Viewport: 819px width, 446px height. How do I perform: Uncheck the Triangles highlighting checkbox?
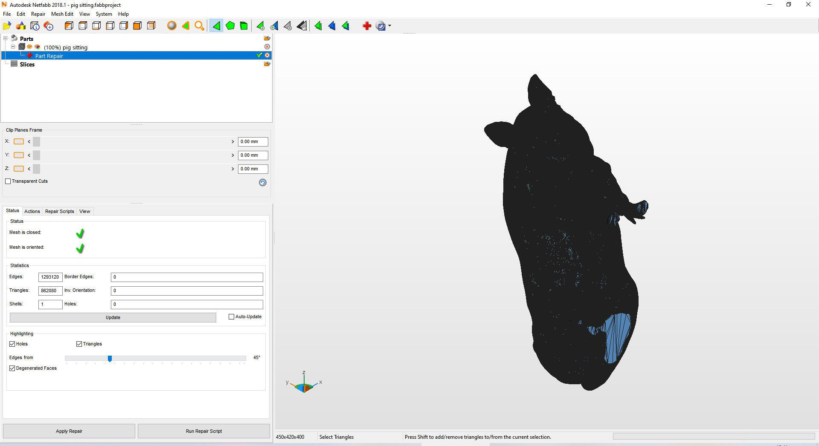pyautogui.click(x=79, y=344)
